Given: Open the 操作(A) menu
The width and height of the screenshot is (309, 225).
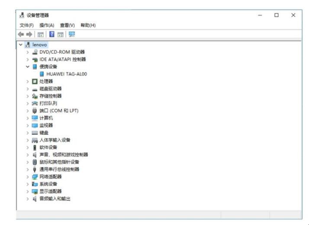Looking at the screenshot, I should click(47, 25).
